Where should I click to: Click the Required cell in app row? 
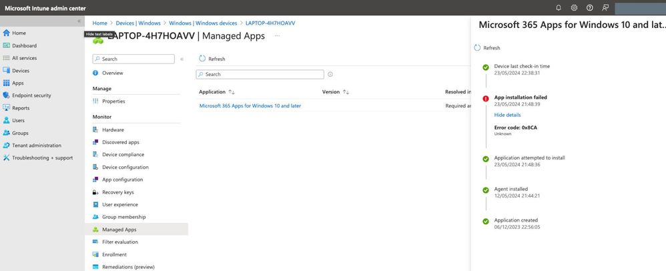tap(458, 105)
